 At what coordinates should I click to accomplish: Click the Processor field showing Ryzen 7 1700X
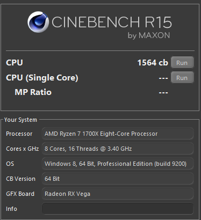[118, 134]
